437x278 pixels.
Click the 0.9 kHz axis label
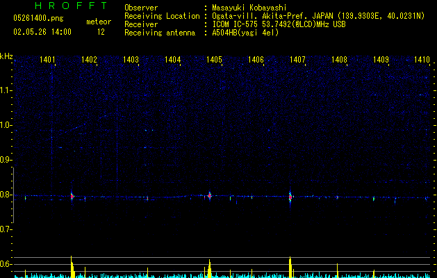tap(6, 160)
